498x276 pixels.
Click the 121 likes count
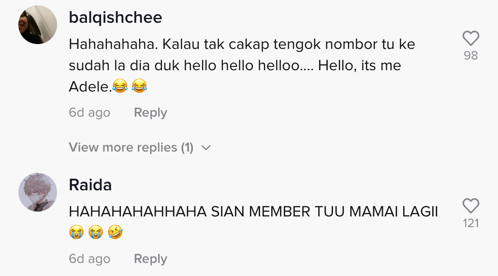[x=470, y=223]
